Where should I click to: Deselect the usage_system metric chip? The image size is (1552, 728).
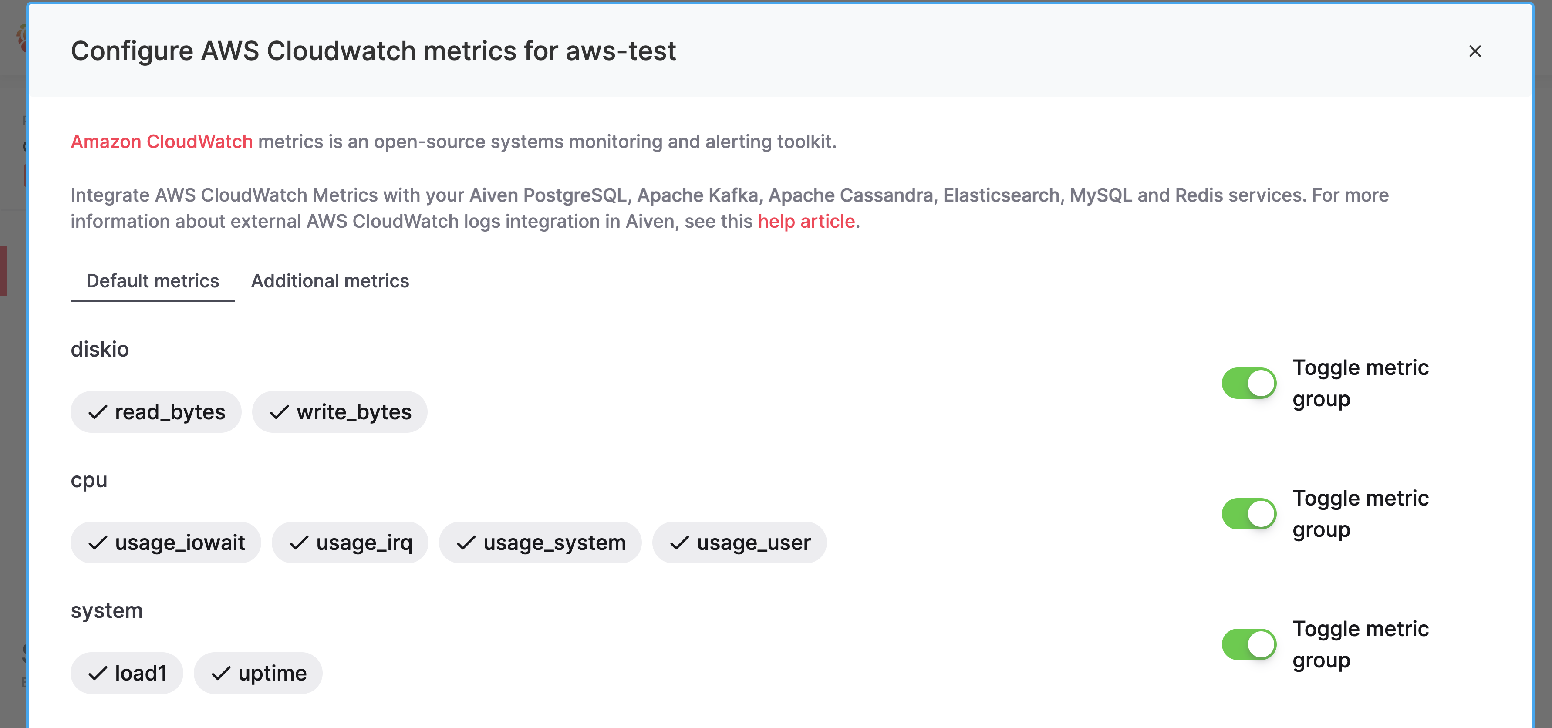pyautogui.click(x=540, y=543)
